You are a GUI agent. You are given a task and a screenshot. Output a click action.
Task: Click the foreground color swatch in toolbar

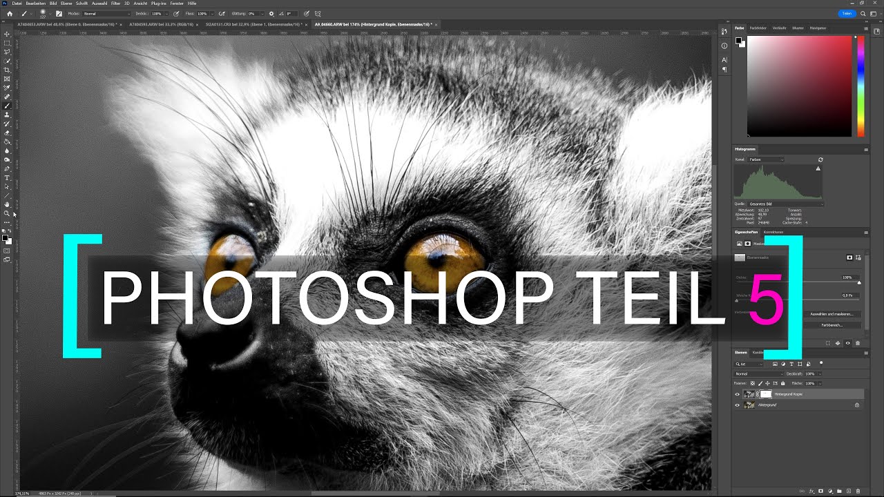pos(5,238)
